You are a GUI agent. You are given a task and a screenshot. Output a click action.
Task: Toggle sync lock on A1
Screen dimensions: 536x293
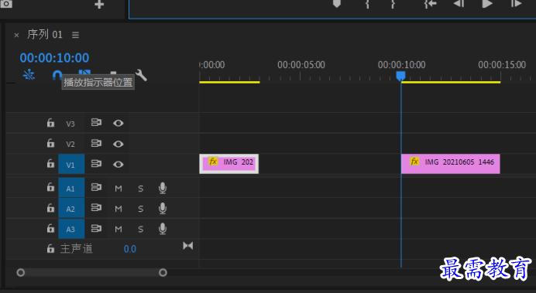(x=96, y=187)
